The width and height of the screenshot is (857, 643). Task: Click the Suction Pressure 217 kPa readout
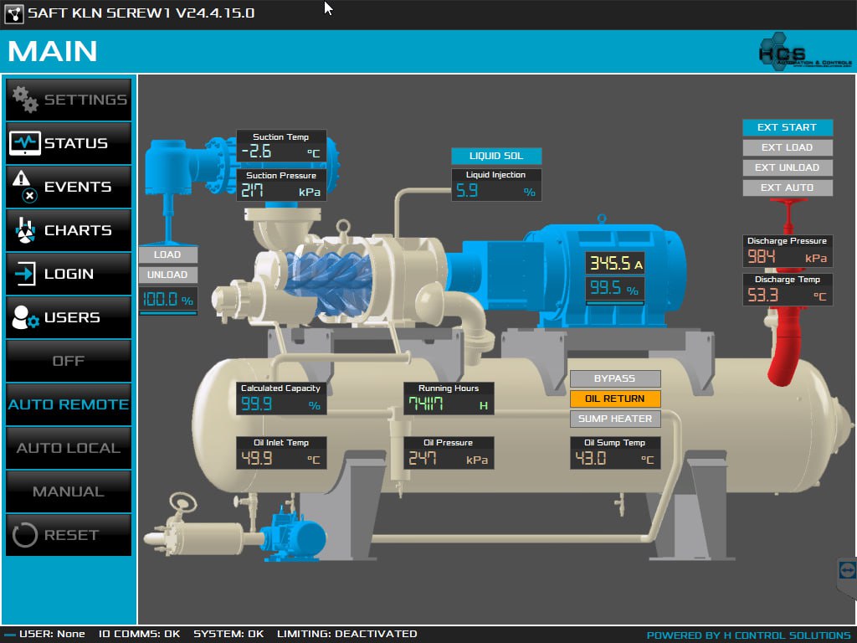pos(281,185)
